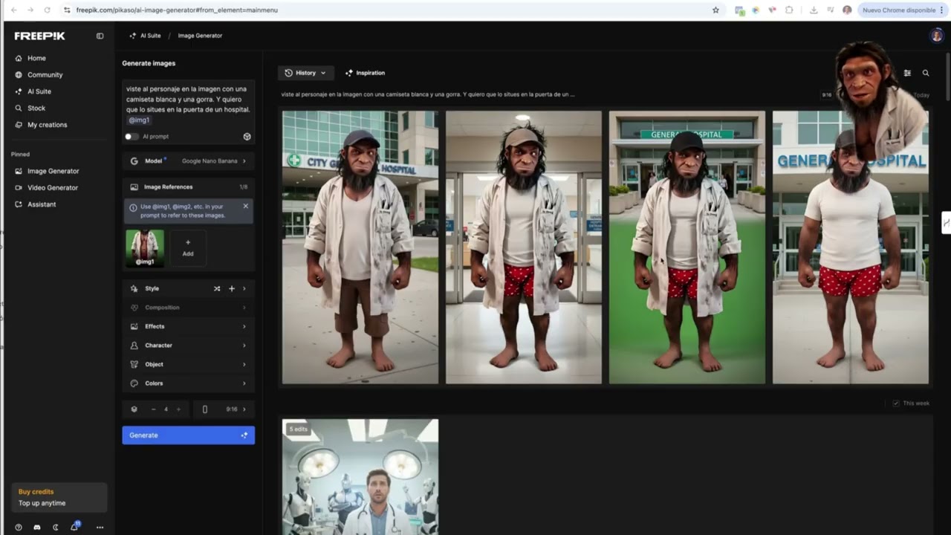
Task: Open pinned Assistant
Action: 42,204
